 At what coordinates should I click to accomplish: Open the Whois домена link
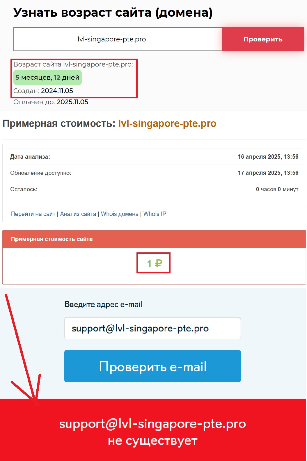120,214
